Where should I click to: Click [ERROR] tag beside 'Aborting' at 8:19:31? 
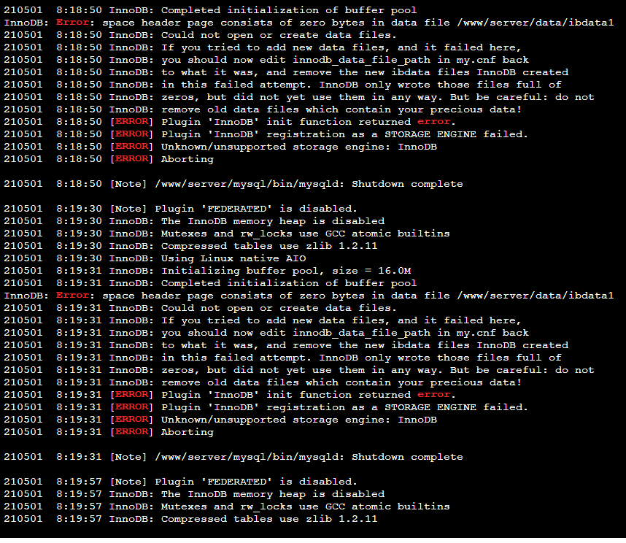tap(131, 432)
